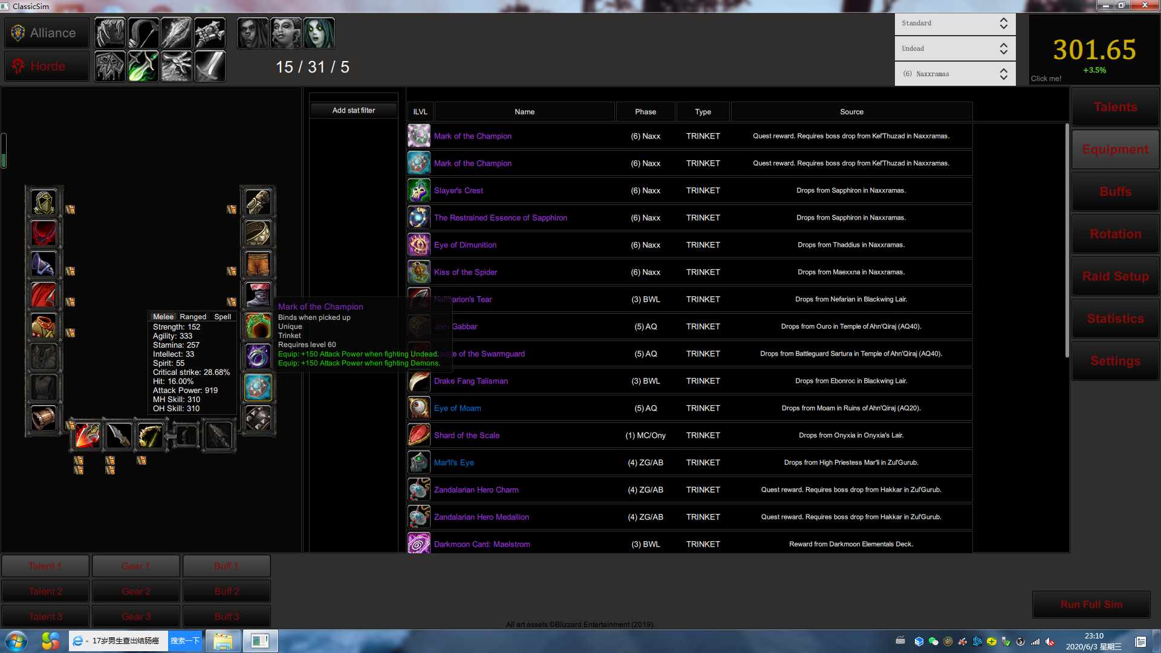Toggle Spell stats display tab
The height and width of the screenshot is (653, 1161).
click(223, 317)
